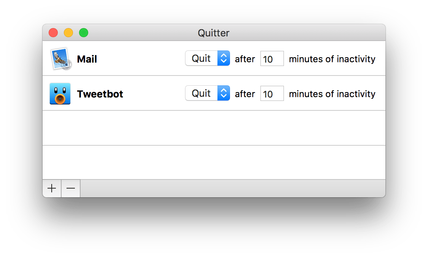Remove selected app with minus button
This screenshot has height=258, width=428.
(x=71, y=189)
